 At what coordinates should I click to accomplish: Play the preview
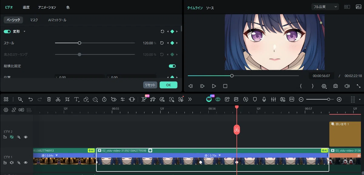pyautogui.click(x=214, y=86)
